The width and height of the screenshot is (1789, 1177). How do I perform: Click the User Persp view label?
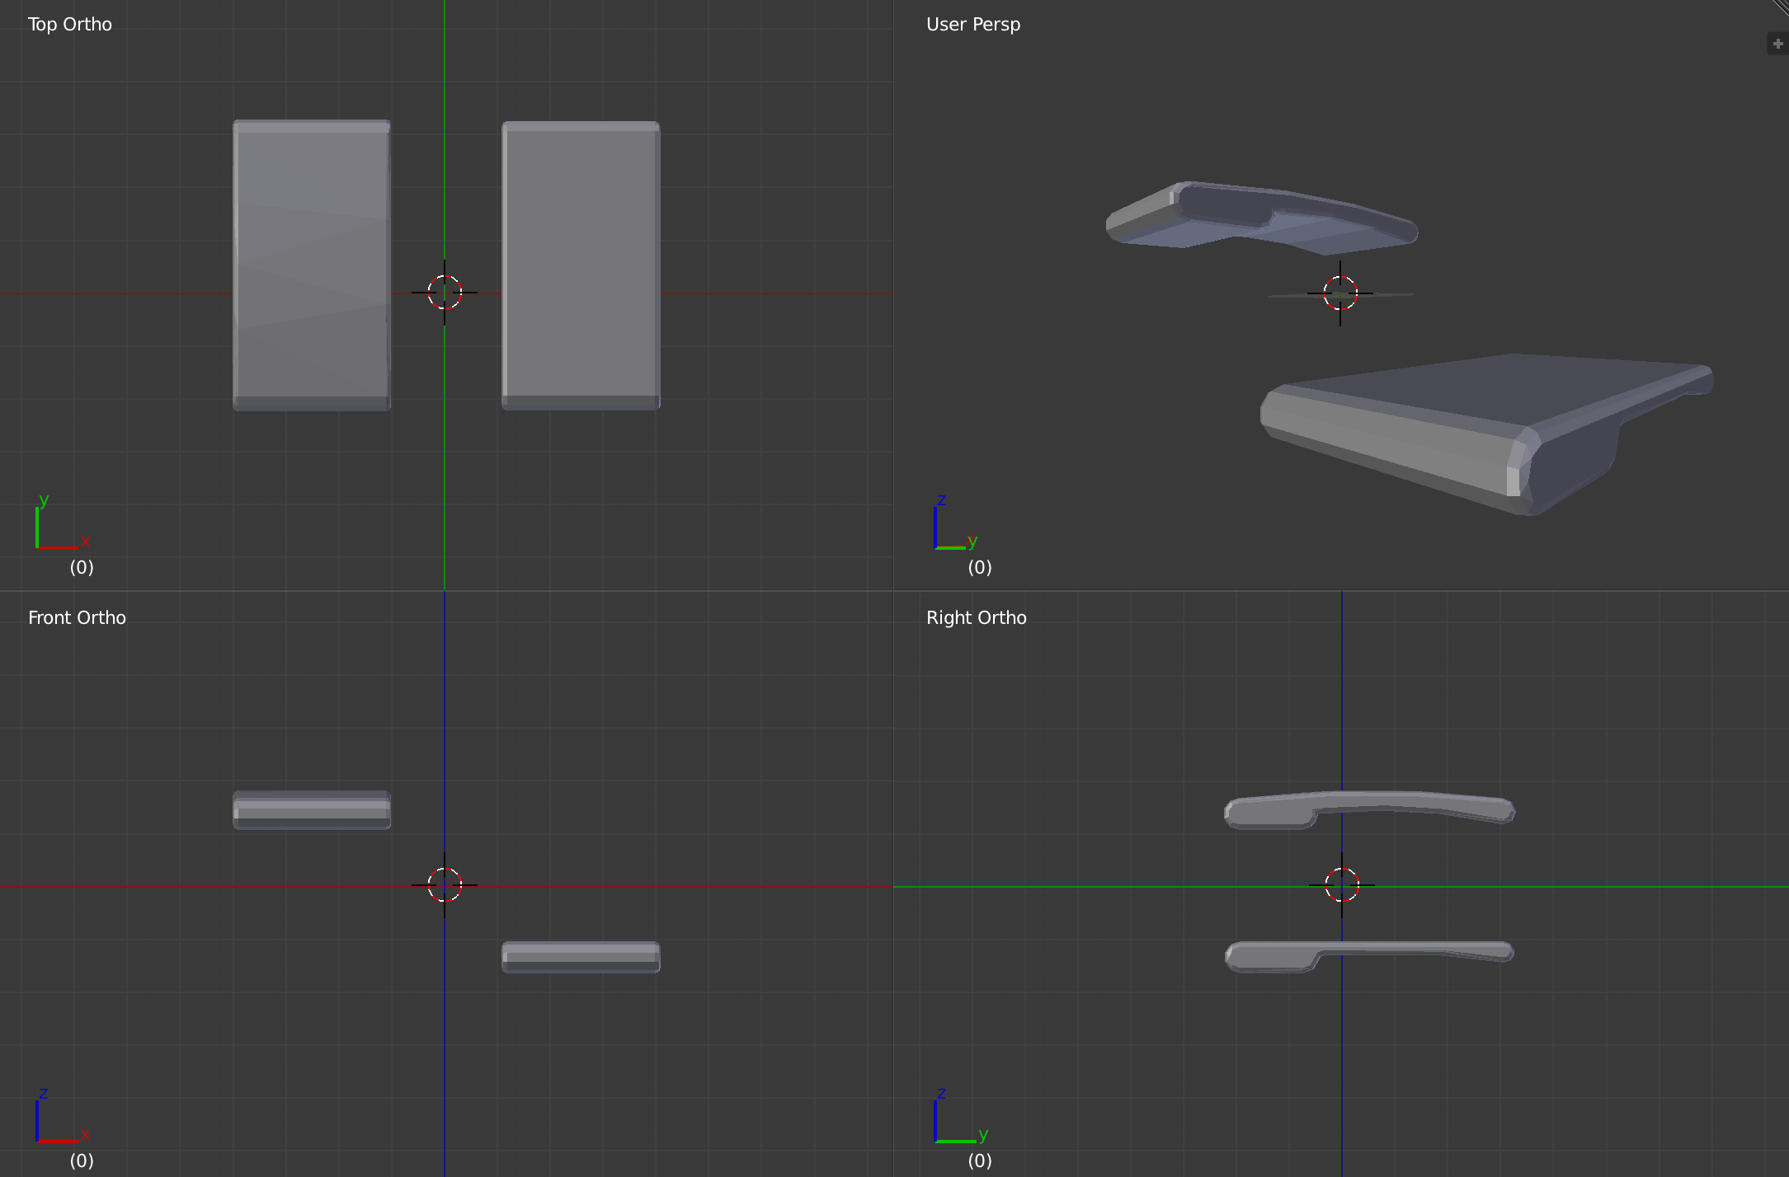[x=973, y=25]
